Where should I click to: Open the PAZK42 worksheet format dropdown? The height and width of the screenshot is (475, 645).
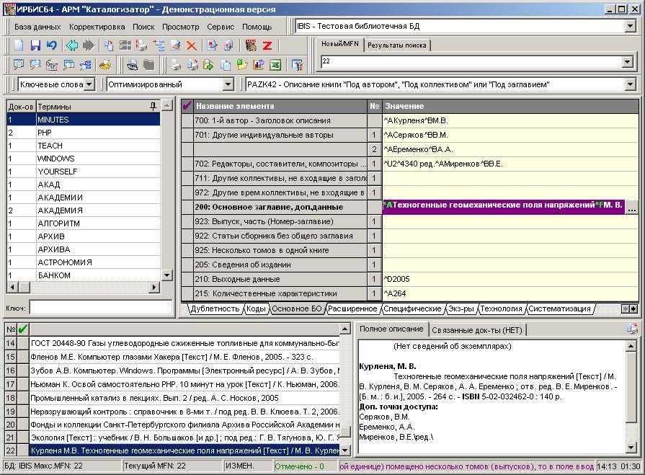tap(630, 84)
